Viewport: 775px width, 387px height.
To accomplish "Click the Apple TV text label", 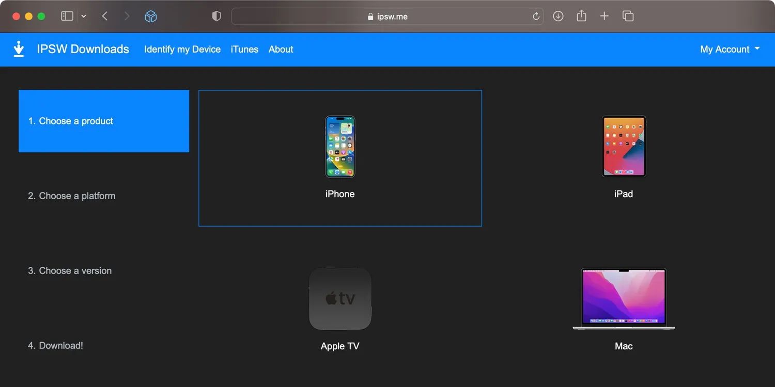I will point(340,346).
